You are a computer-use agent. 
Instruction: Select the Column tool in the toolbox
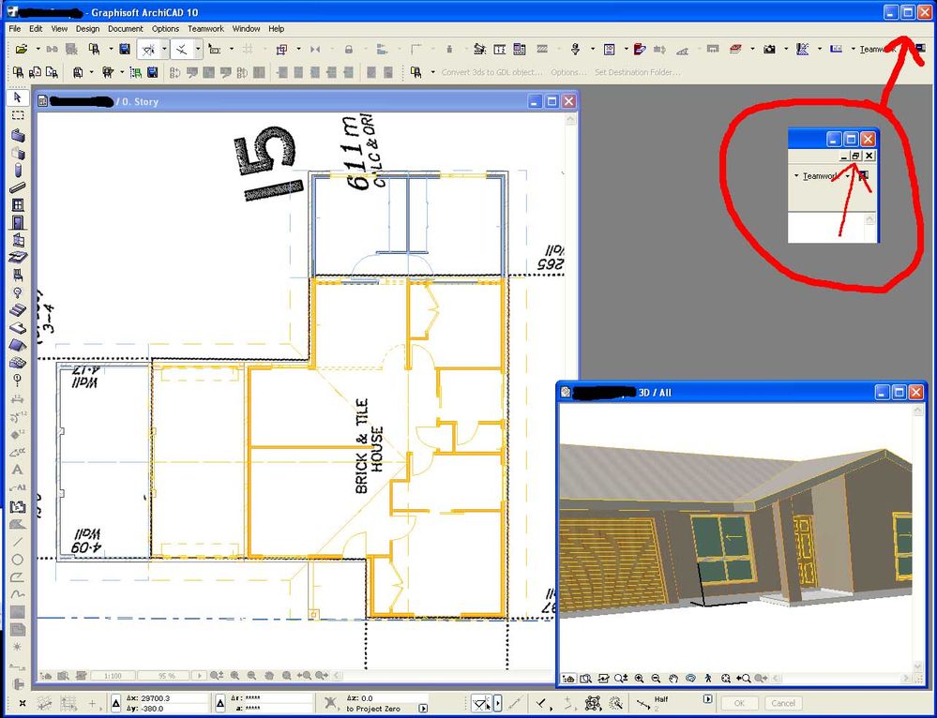(18, 170)
